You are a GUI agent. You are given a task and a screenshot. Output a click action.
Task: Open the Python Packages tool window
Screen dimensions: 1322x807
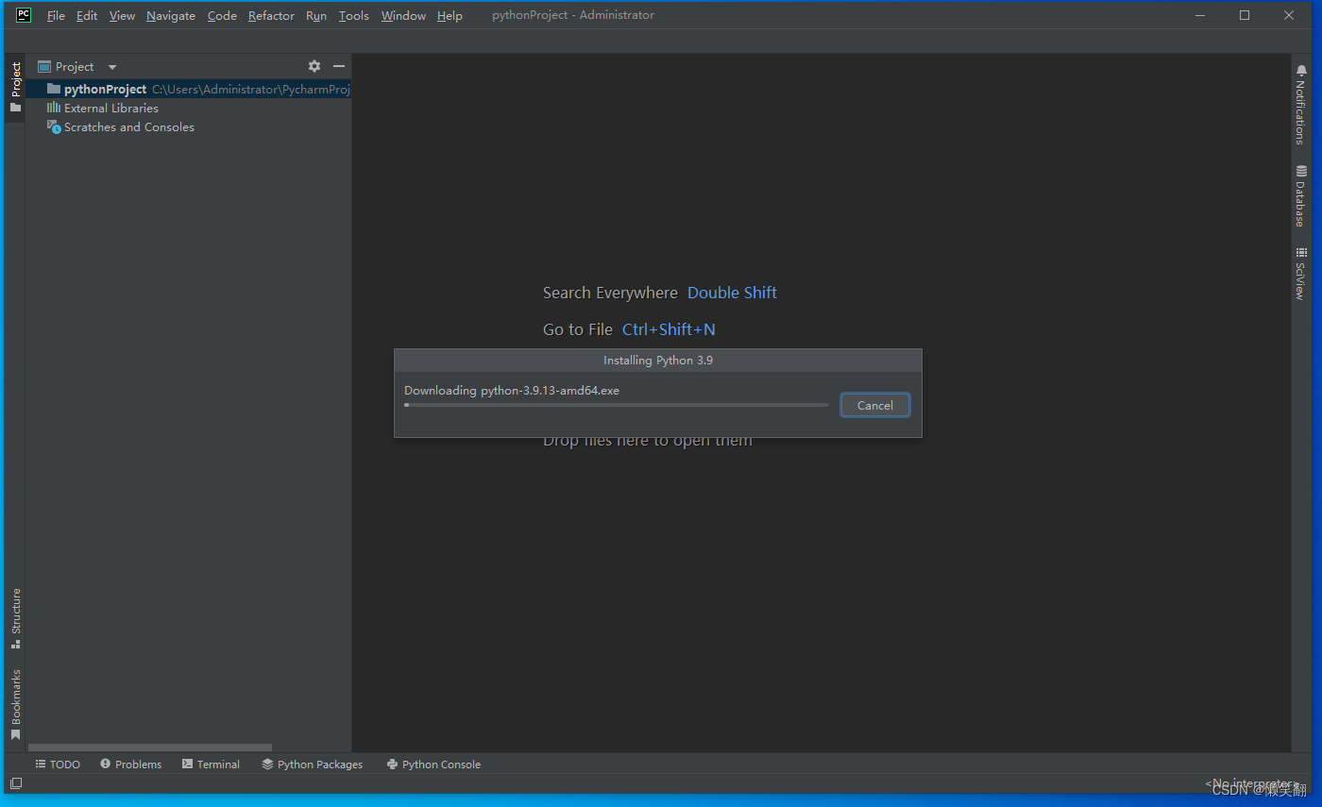[313, 765]
